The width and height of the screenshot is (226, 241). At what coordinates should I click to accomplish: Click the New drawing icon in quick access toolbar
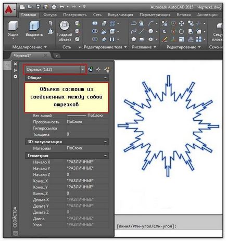click(x=22, y=7)
